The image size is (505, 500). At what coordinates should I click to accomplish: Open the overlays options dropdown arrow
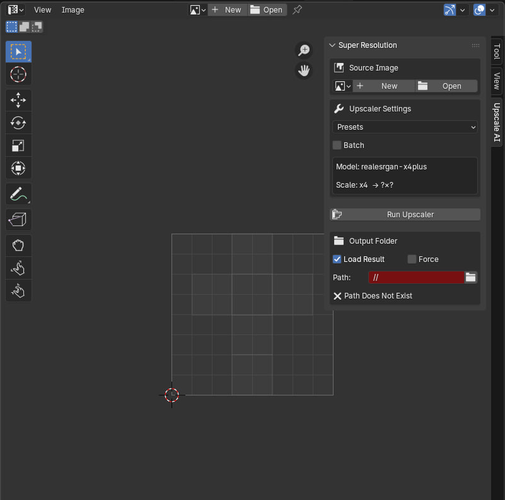pyautogui.click(x=492, y=10)
